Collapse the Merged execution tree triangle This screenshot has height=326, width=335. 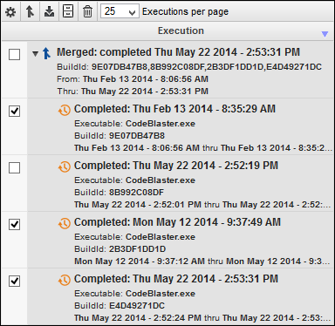click(x=35, y=54)
